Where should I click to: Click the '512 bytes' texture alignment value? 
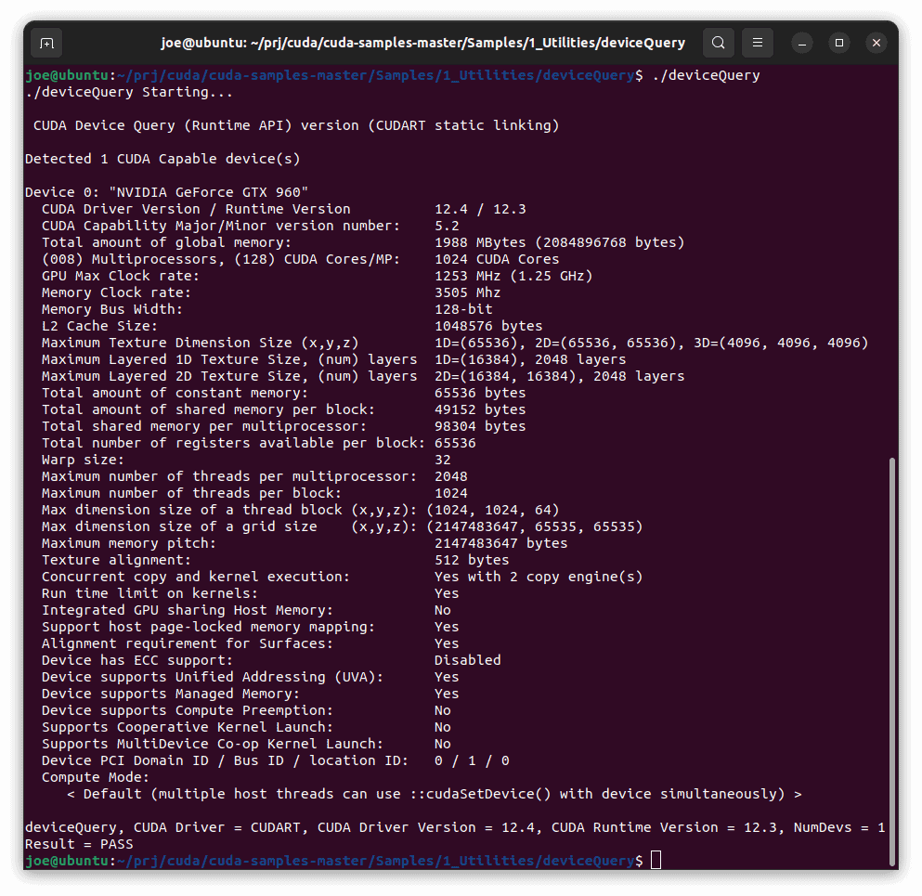[472, 560]
